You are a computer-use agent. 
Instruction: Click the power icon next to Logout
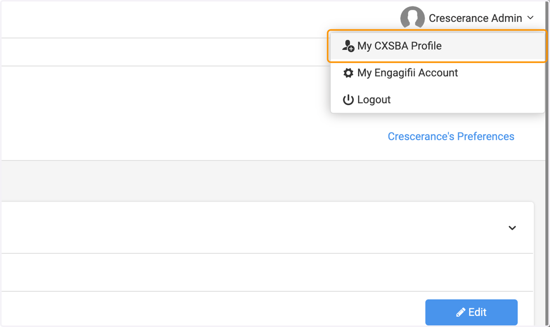pos(348,100)
